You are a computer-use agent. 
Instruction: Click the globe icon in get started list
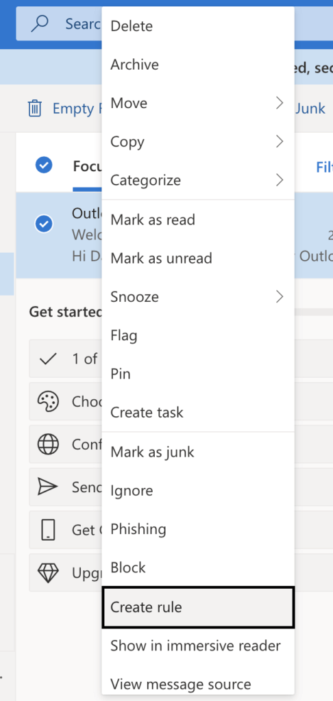pyautogui.click(x=48, y=444)
